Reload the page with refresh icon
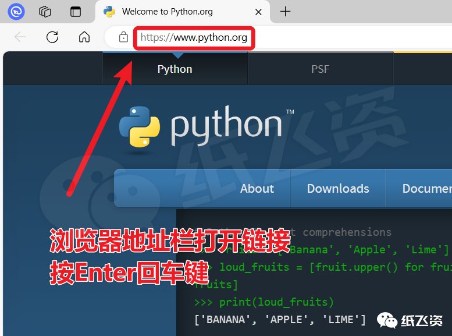Viewport: 452px width, 336px height. pyautogui.click(x=52, y=37)
